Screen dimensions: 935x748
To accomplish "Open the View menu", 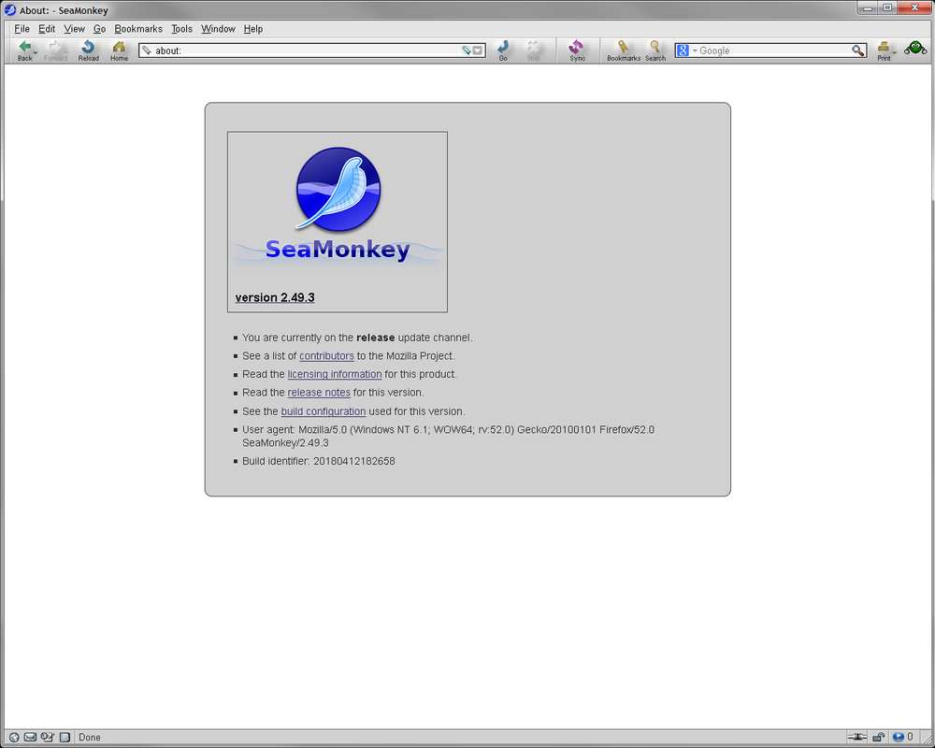I will [74, 29].
